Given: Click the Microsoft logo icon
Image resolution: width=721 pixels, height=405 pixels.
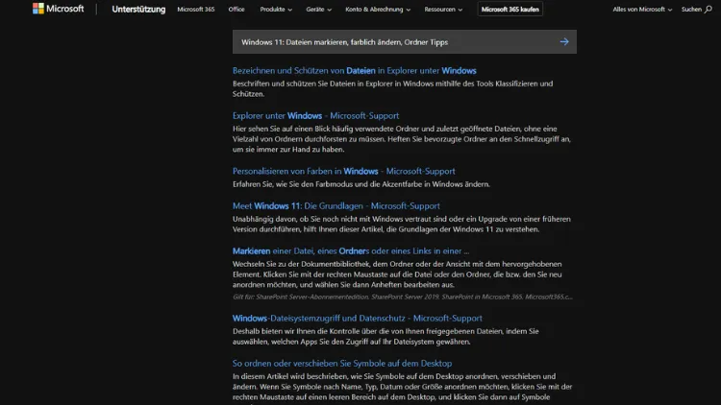Looking at the screenshot, I should [38, 9].
